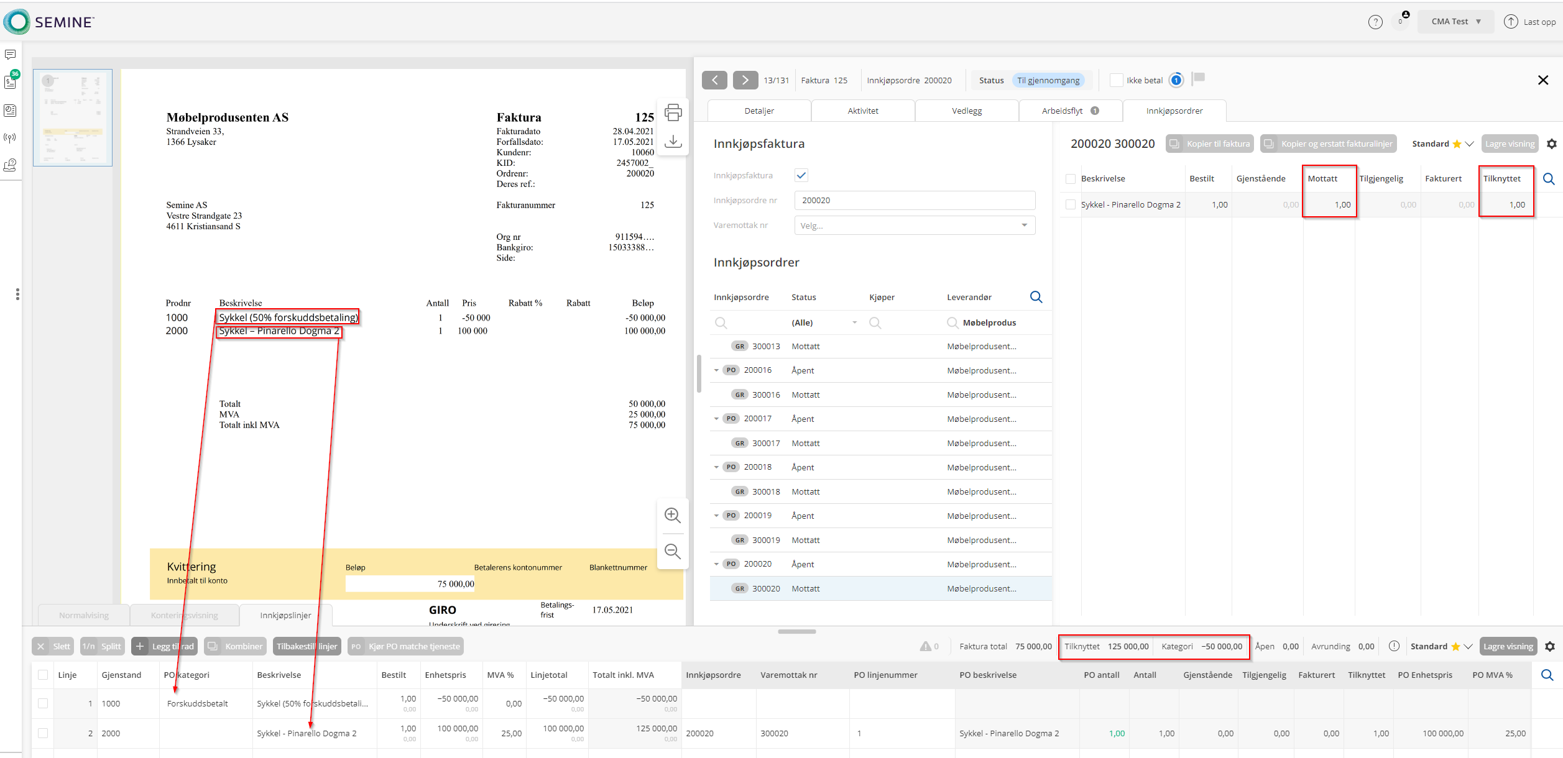Toggle the Ikke betal checkbox

click(x=1116, y=80)
